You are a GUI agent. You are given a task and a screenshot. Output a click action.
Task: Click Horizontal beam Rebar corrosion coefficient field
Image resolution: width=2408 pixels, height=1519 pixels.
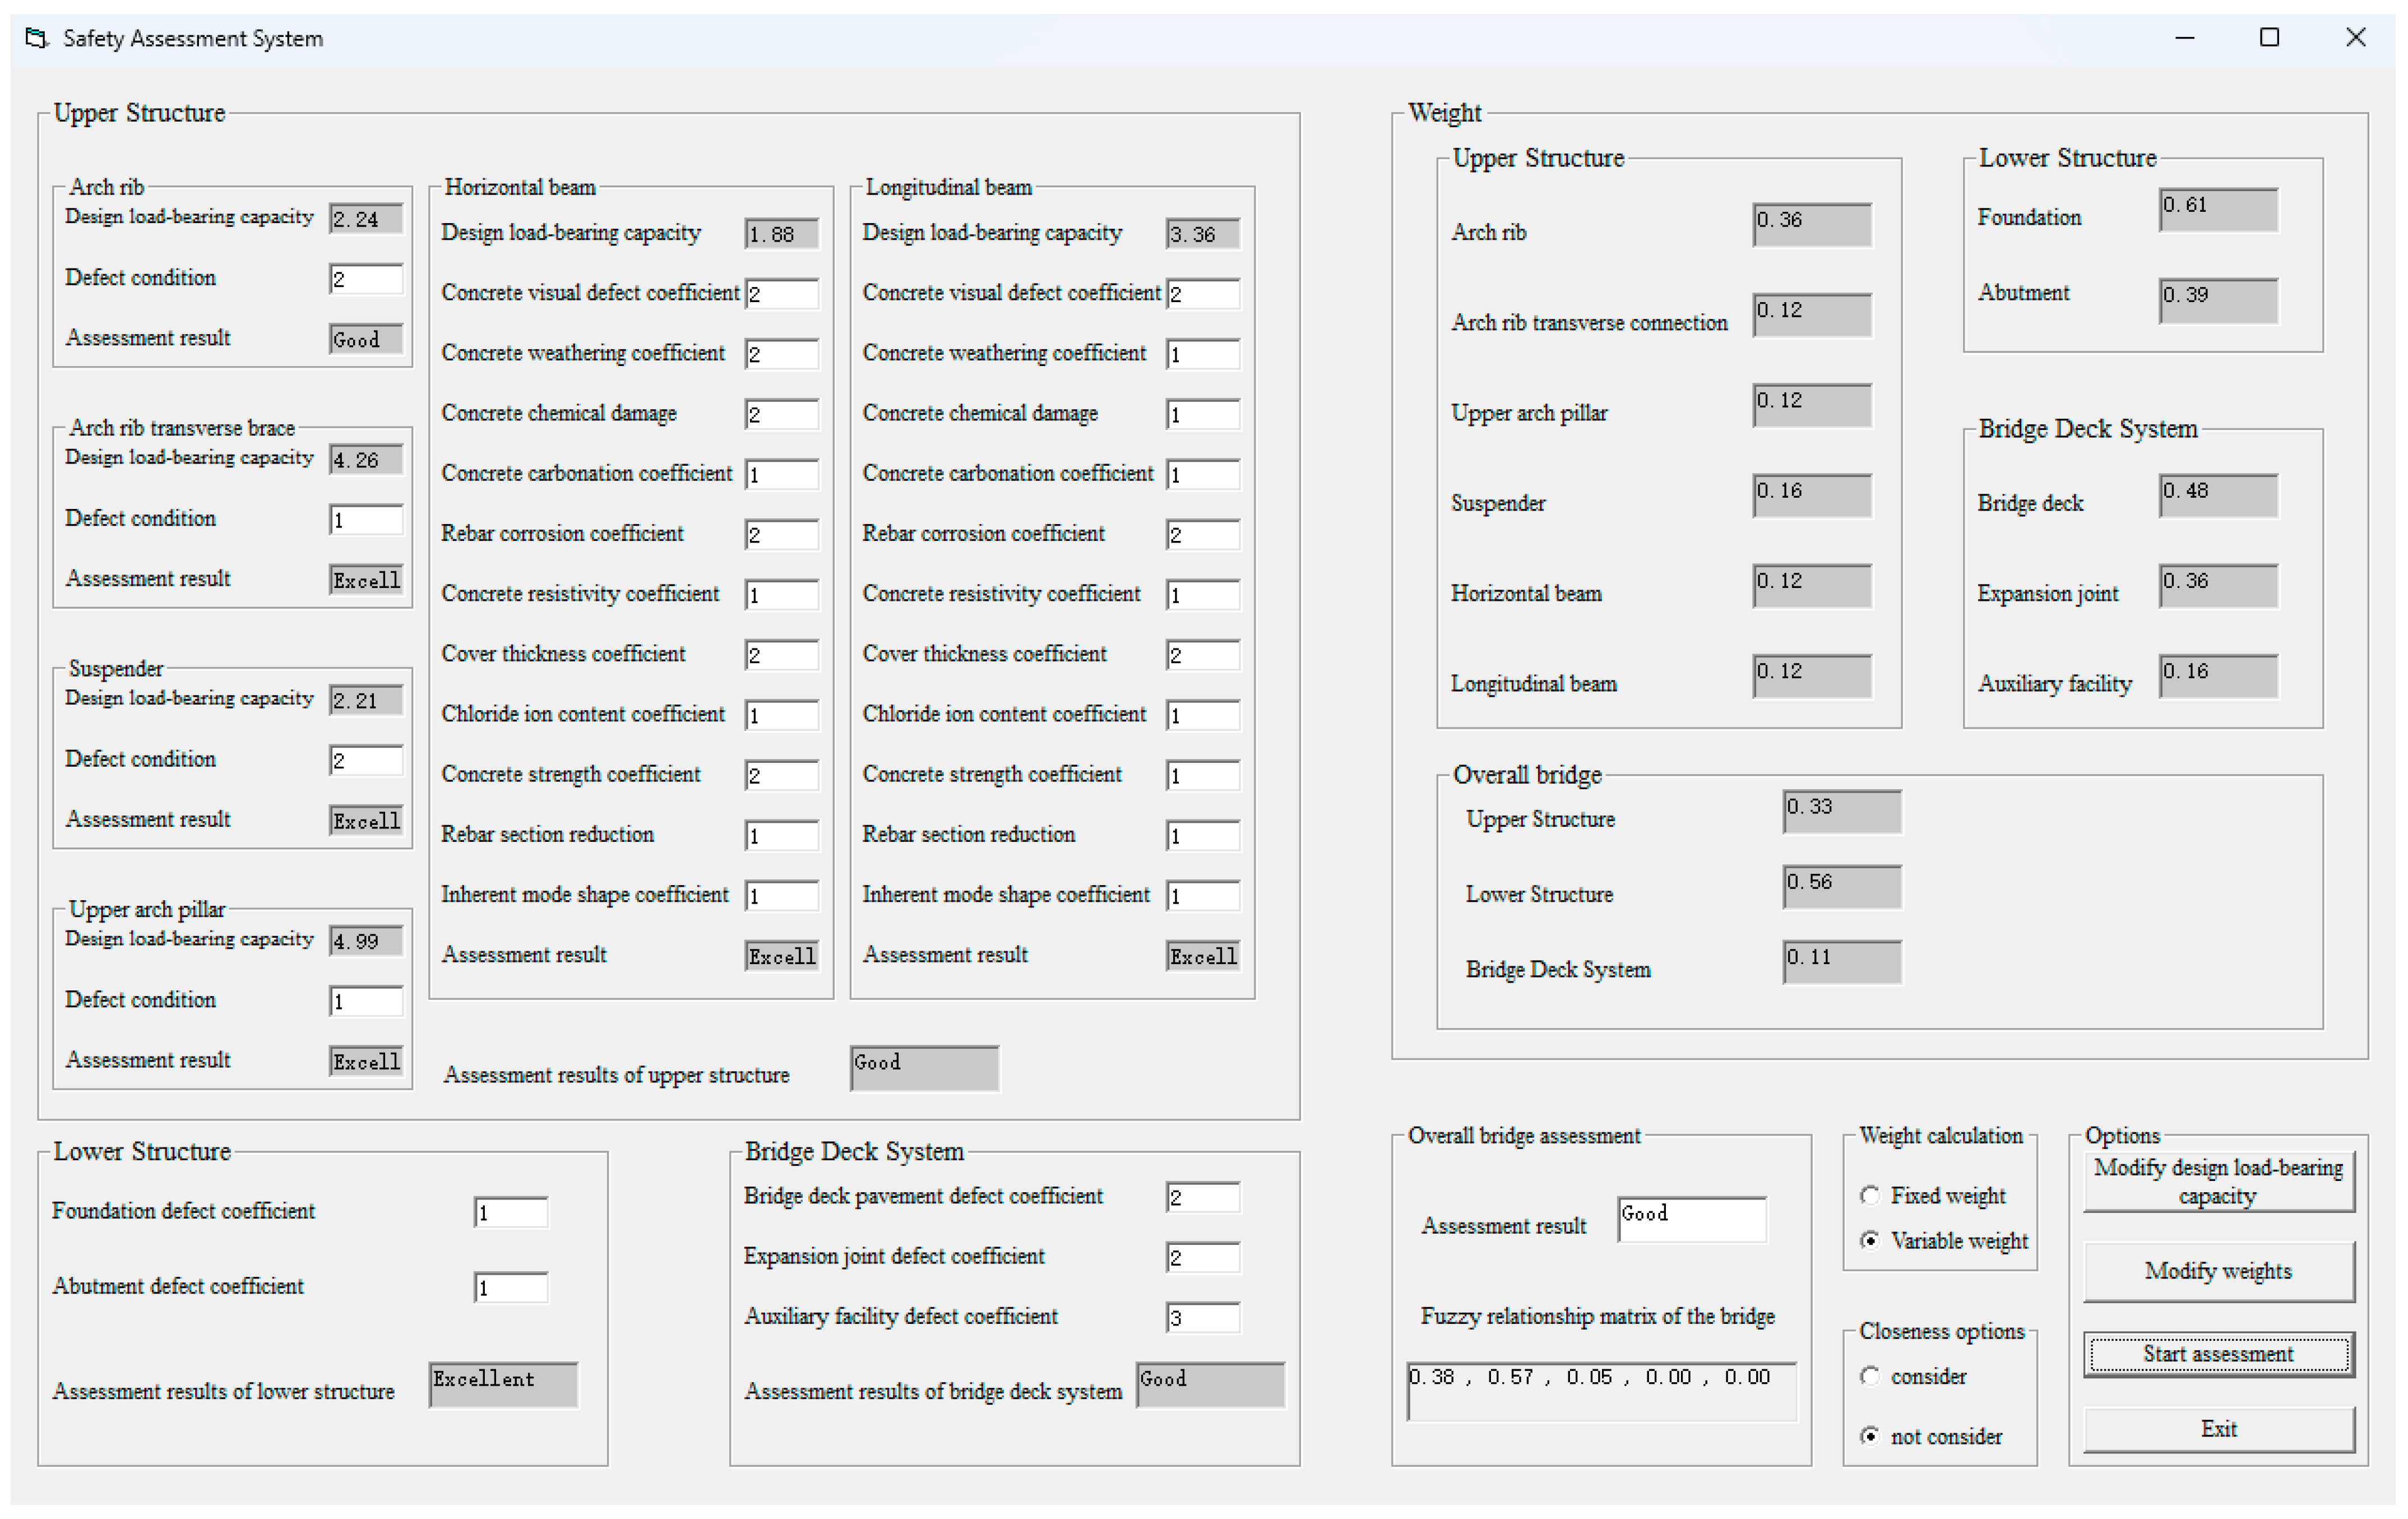782,535
